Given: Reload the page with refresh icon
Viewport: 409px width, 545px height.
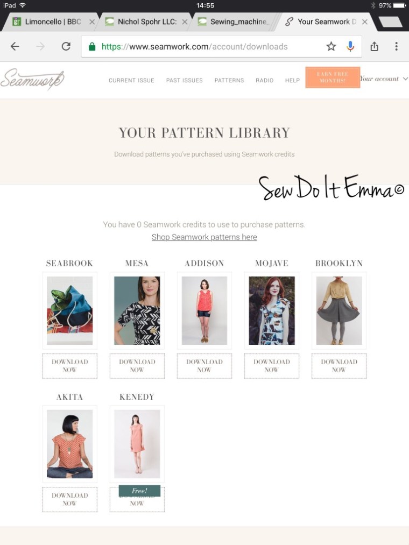Looking at the screenshot, I should [66, 46].
